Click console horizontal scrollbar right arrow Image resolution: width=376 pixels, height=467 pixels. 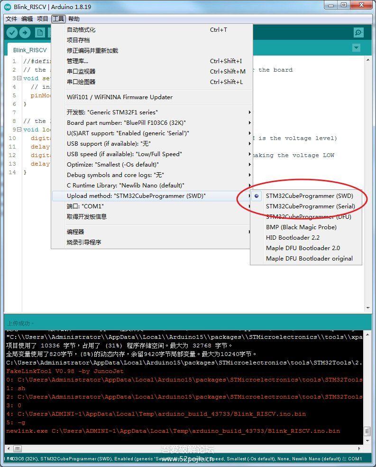(x=359, y=448)
